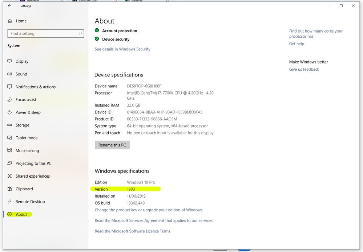Click the Tablet mode icon

coord(9,138)
